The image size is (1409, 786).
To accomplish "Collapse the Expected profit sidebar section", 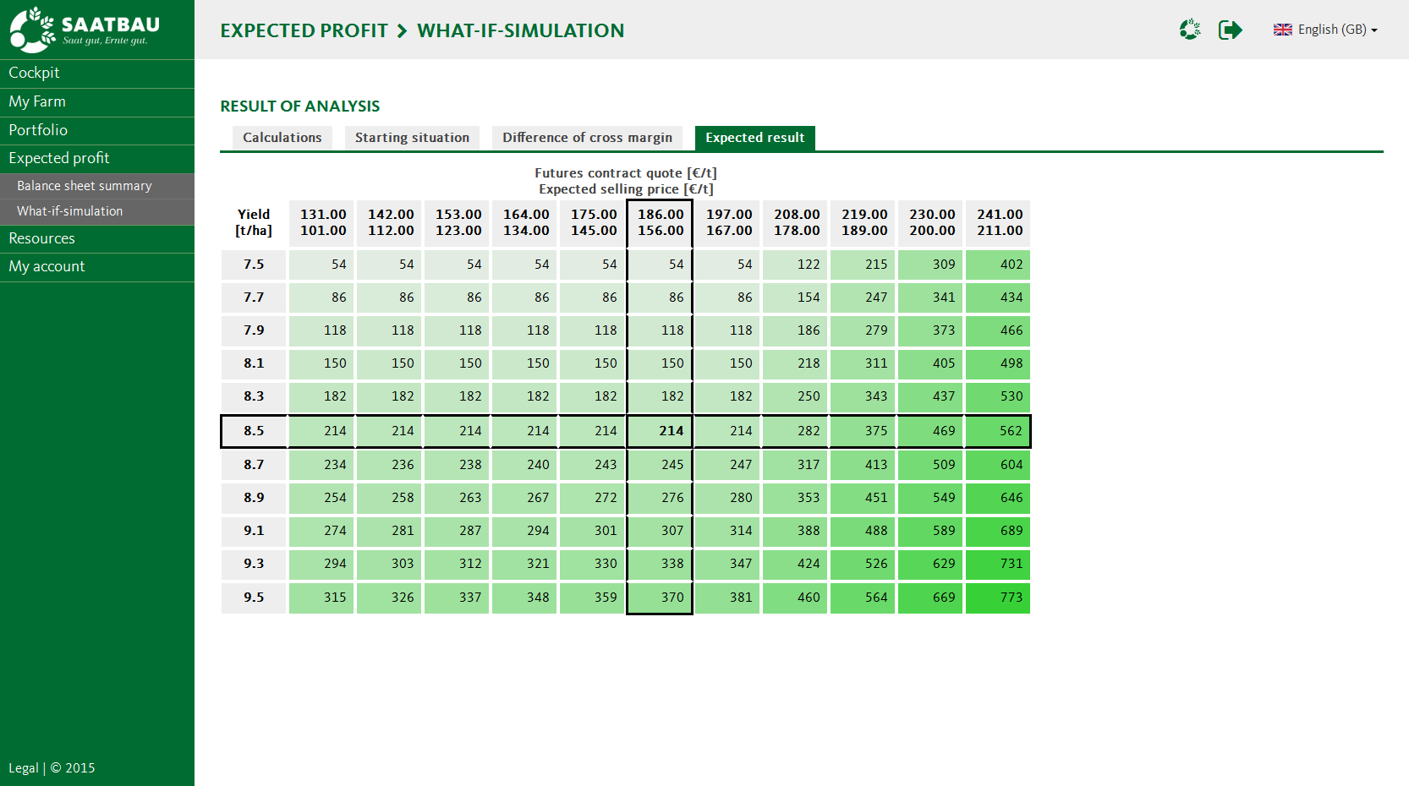I will 59,159.
